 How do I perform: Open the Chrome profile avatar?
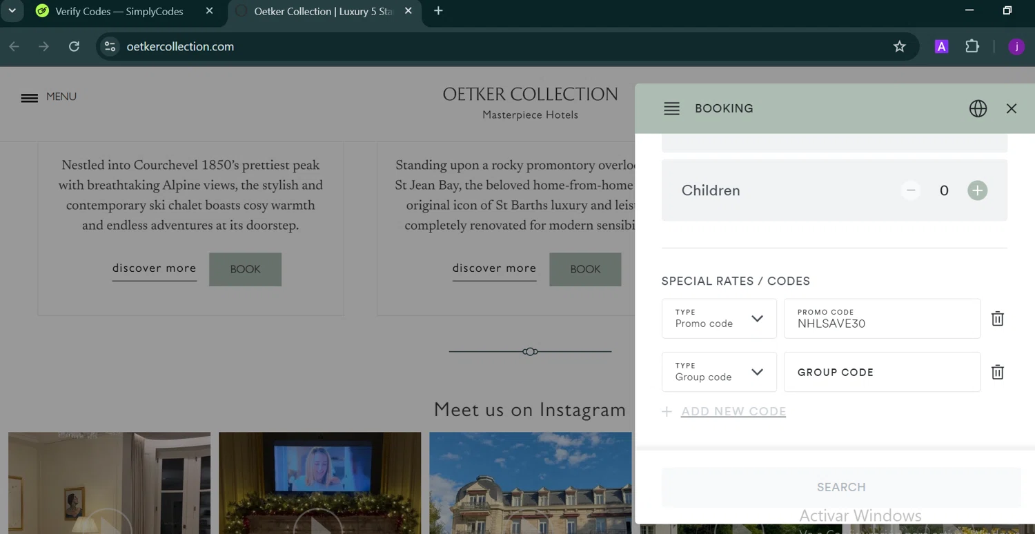click(1016, 46)
